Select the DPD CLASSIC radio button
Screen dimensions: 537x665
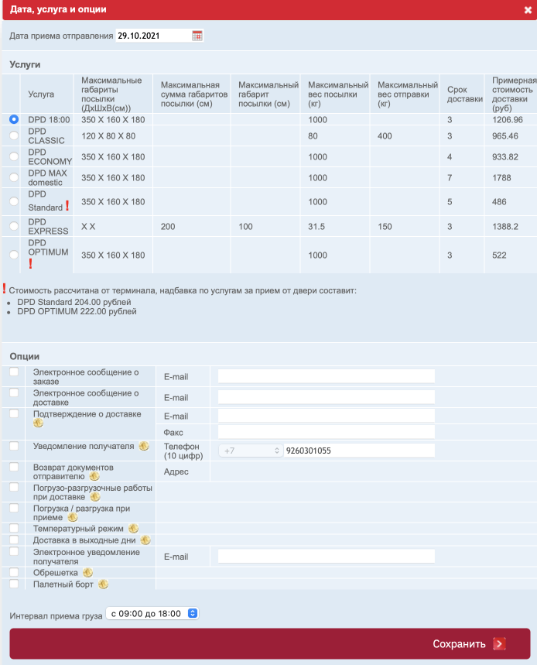(14, 135)
